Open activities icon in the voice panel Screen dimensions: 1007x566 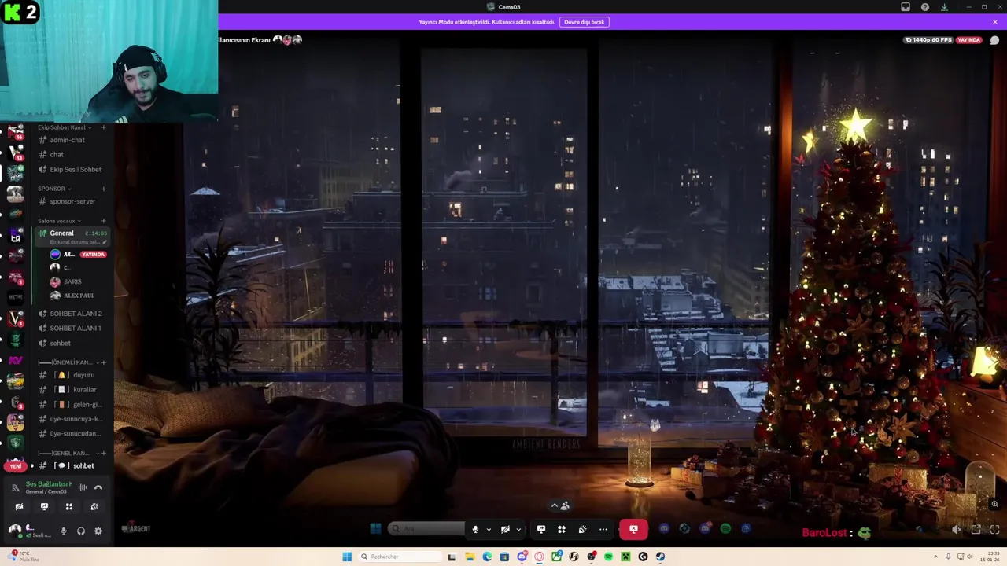69,507
